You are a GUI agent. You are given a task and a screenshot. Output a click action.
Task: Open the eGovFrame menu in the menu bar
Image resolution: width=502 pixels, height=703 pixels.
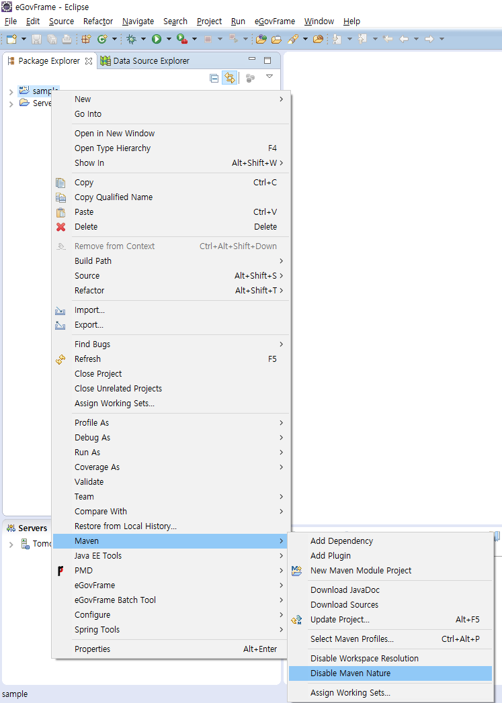275,21
